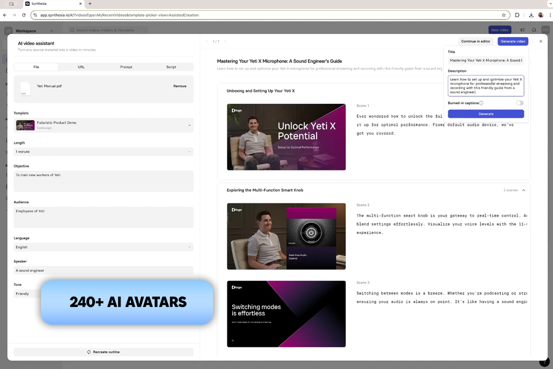
Task: Open the Language dropdown showing English
Action: coord(104,247)
